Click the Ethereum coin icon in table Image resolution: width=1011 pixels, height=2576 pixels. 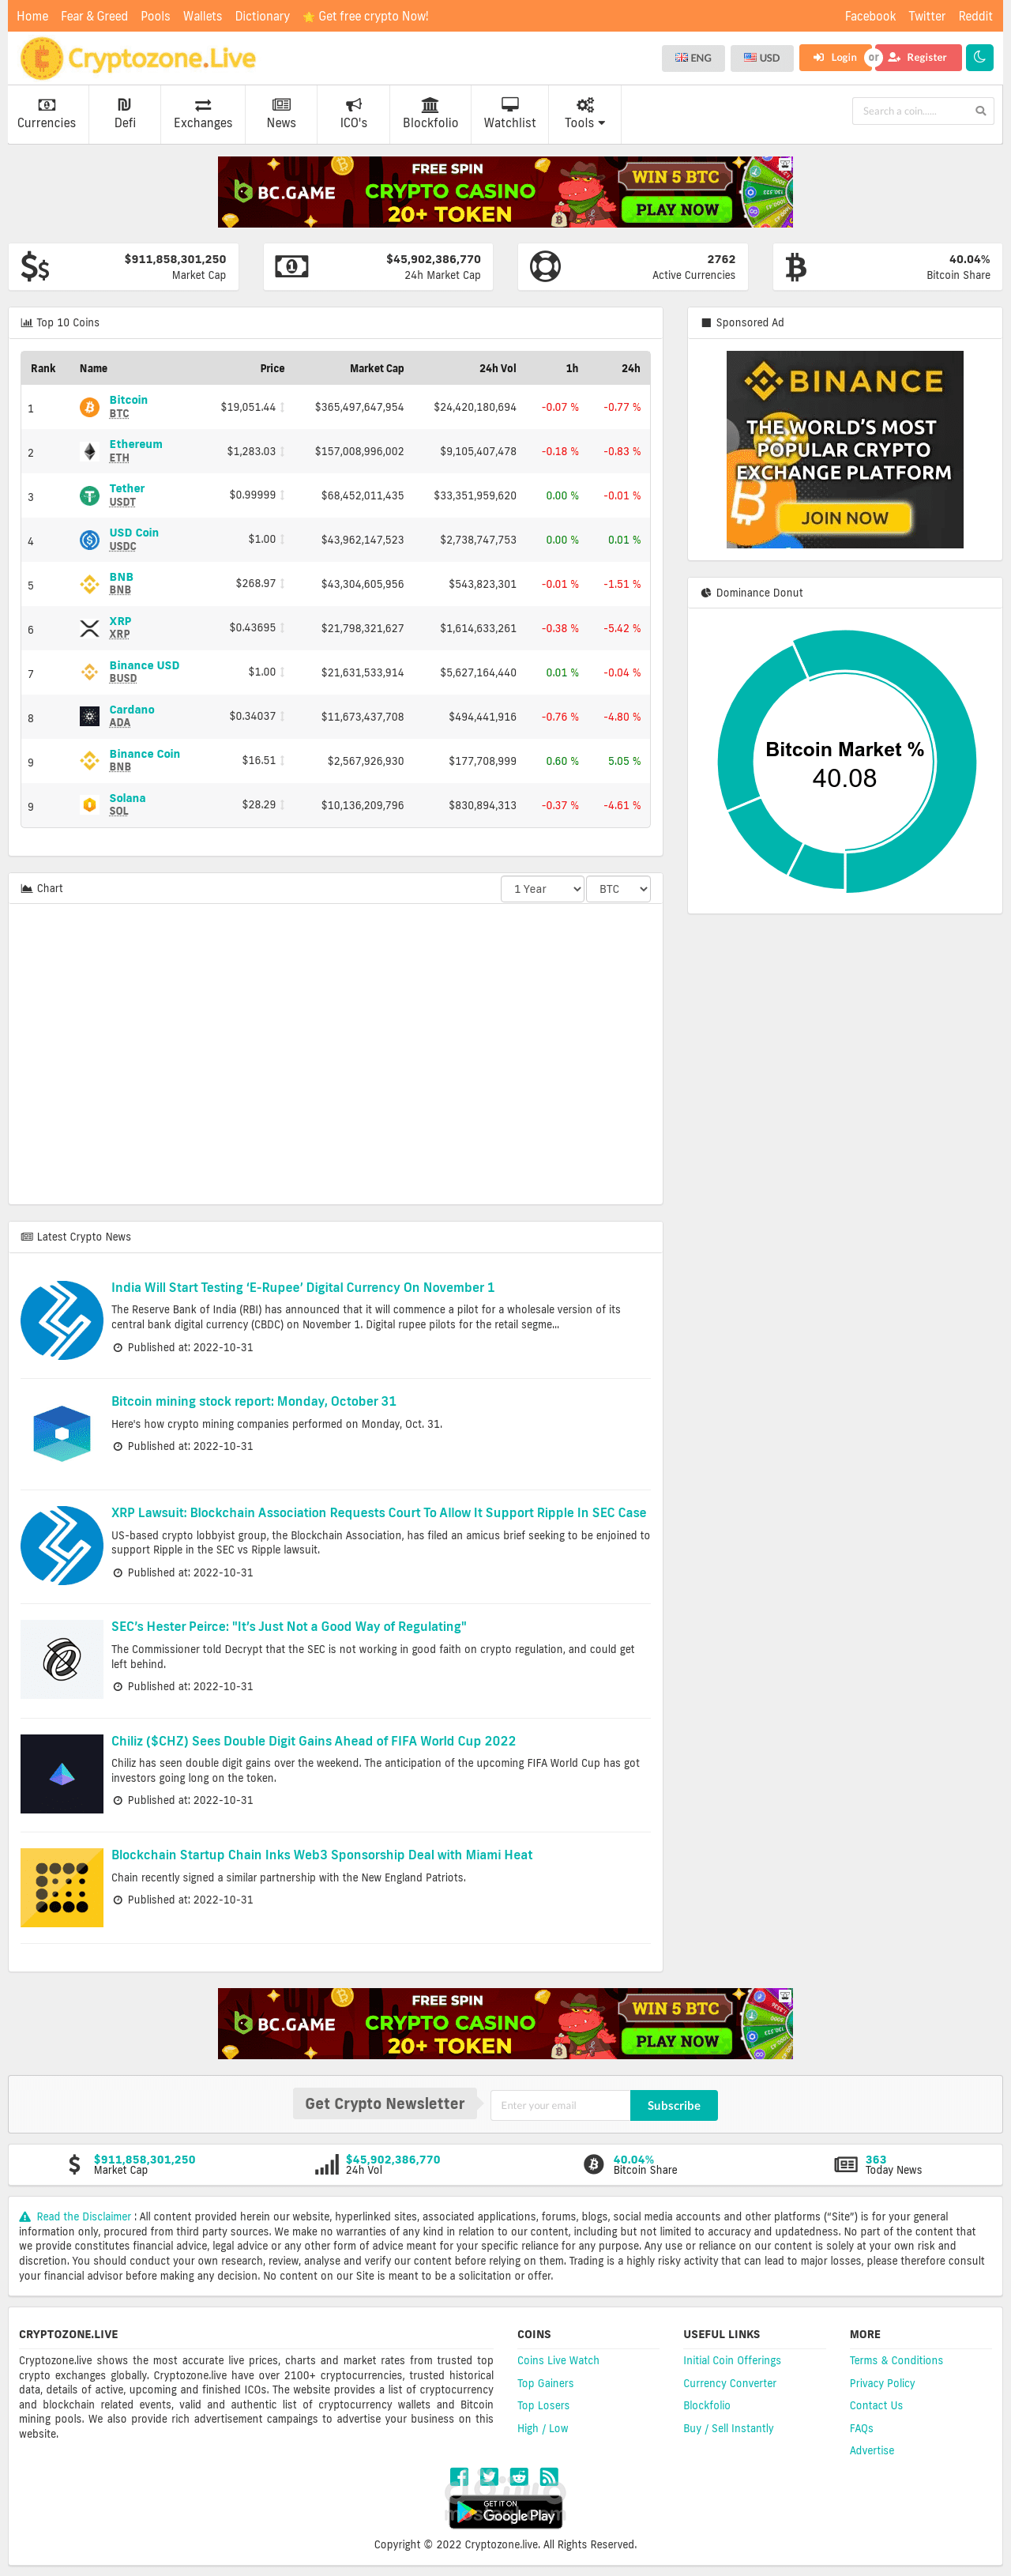pos(89,451)
